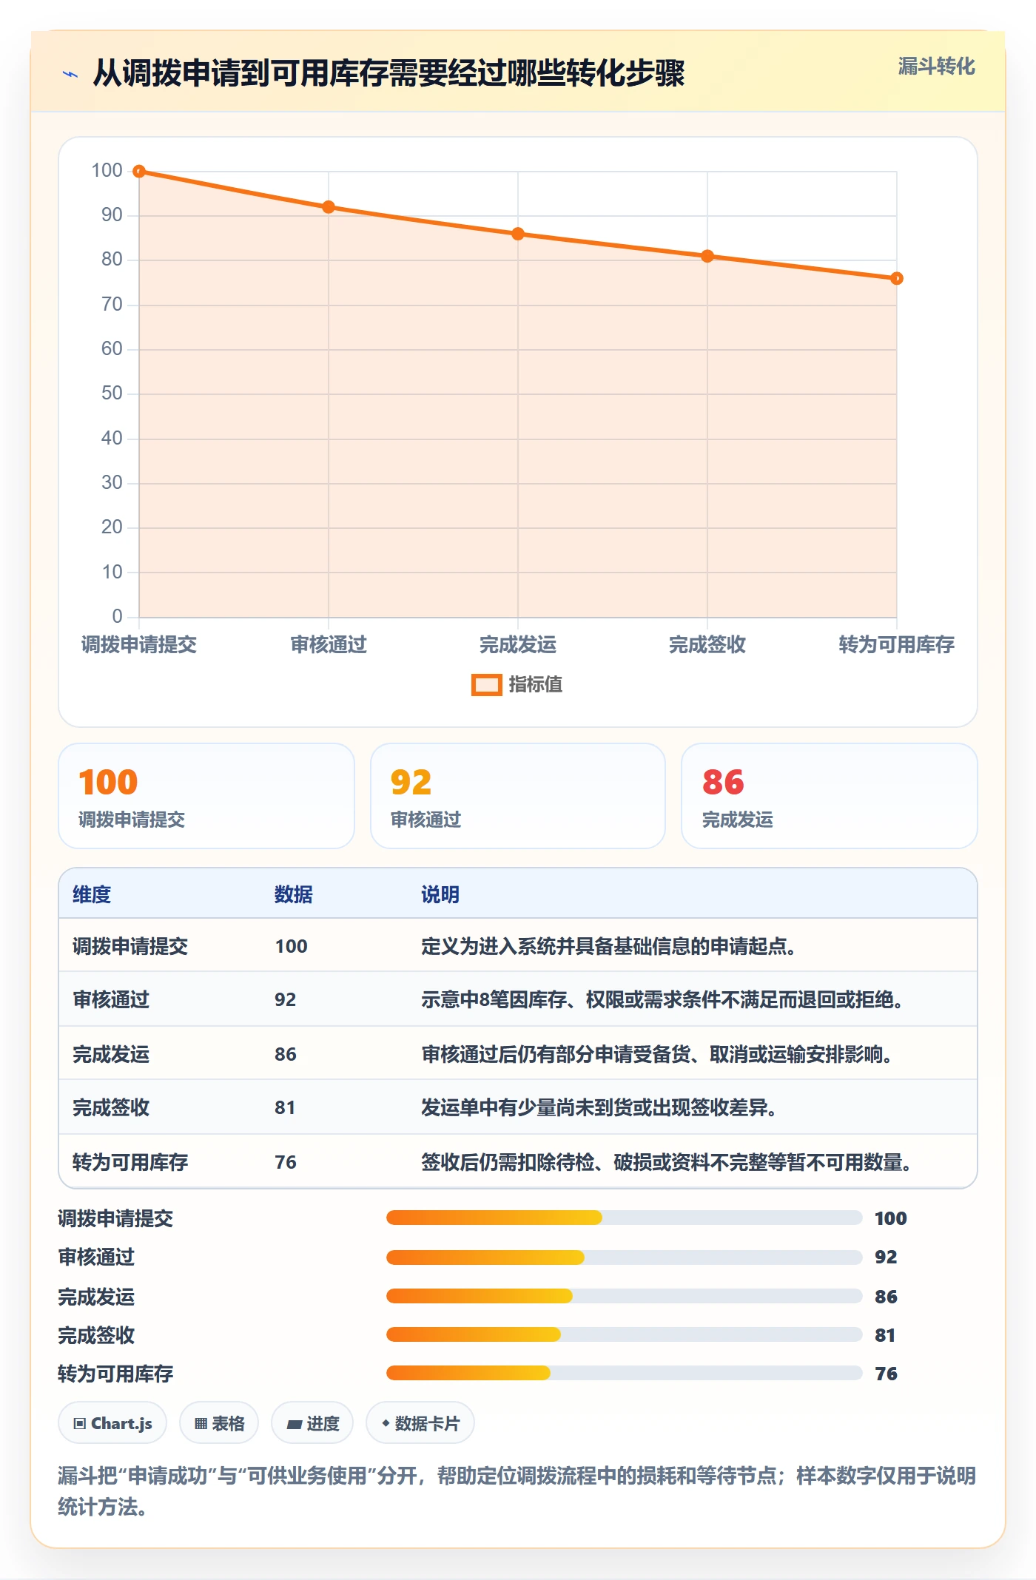Click table value 86 in 数据 column
The height and width of the screenshot is (1580, 1036).
(x=286, y=1055)
